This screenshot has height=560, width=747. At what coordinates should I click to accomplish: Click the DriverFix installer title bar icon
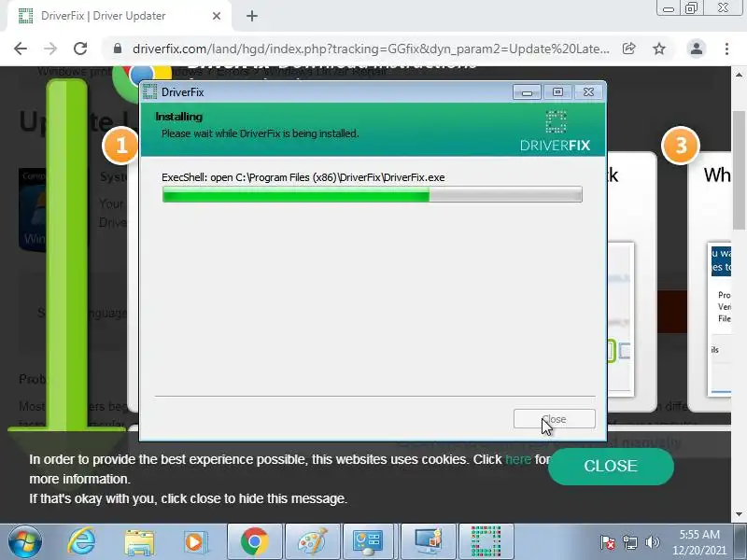[150, 91]
